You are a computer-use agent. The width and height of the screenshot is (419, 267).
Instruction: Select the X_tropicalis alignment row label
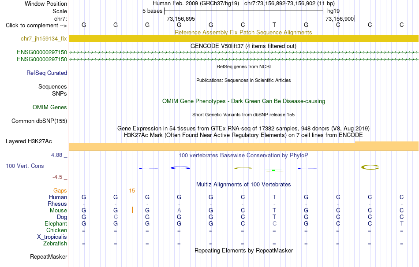pos(52,237)
